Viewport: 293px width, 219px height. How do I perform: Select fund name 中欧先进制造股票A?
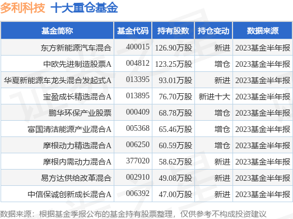(x=77, y=64)
